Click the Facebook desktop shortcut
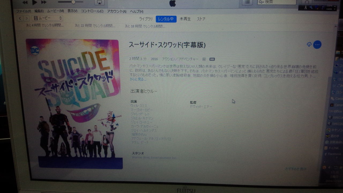This screenshot has width=343, height=193. coord(333,154)
